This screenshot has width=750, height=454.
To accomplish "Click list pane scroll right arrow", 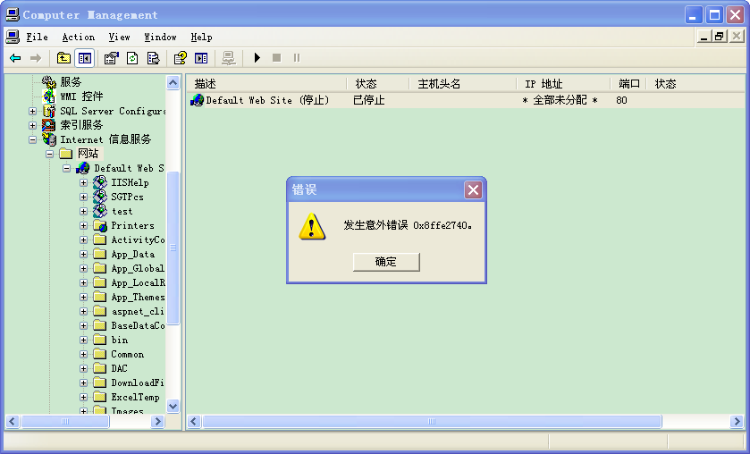I will [x=737, y=422].
